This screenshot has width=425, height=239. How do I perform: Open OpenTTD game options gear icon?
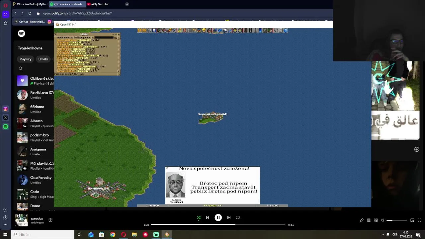click(149, 30)
